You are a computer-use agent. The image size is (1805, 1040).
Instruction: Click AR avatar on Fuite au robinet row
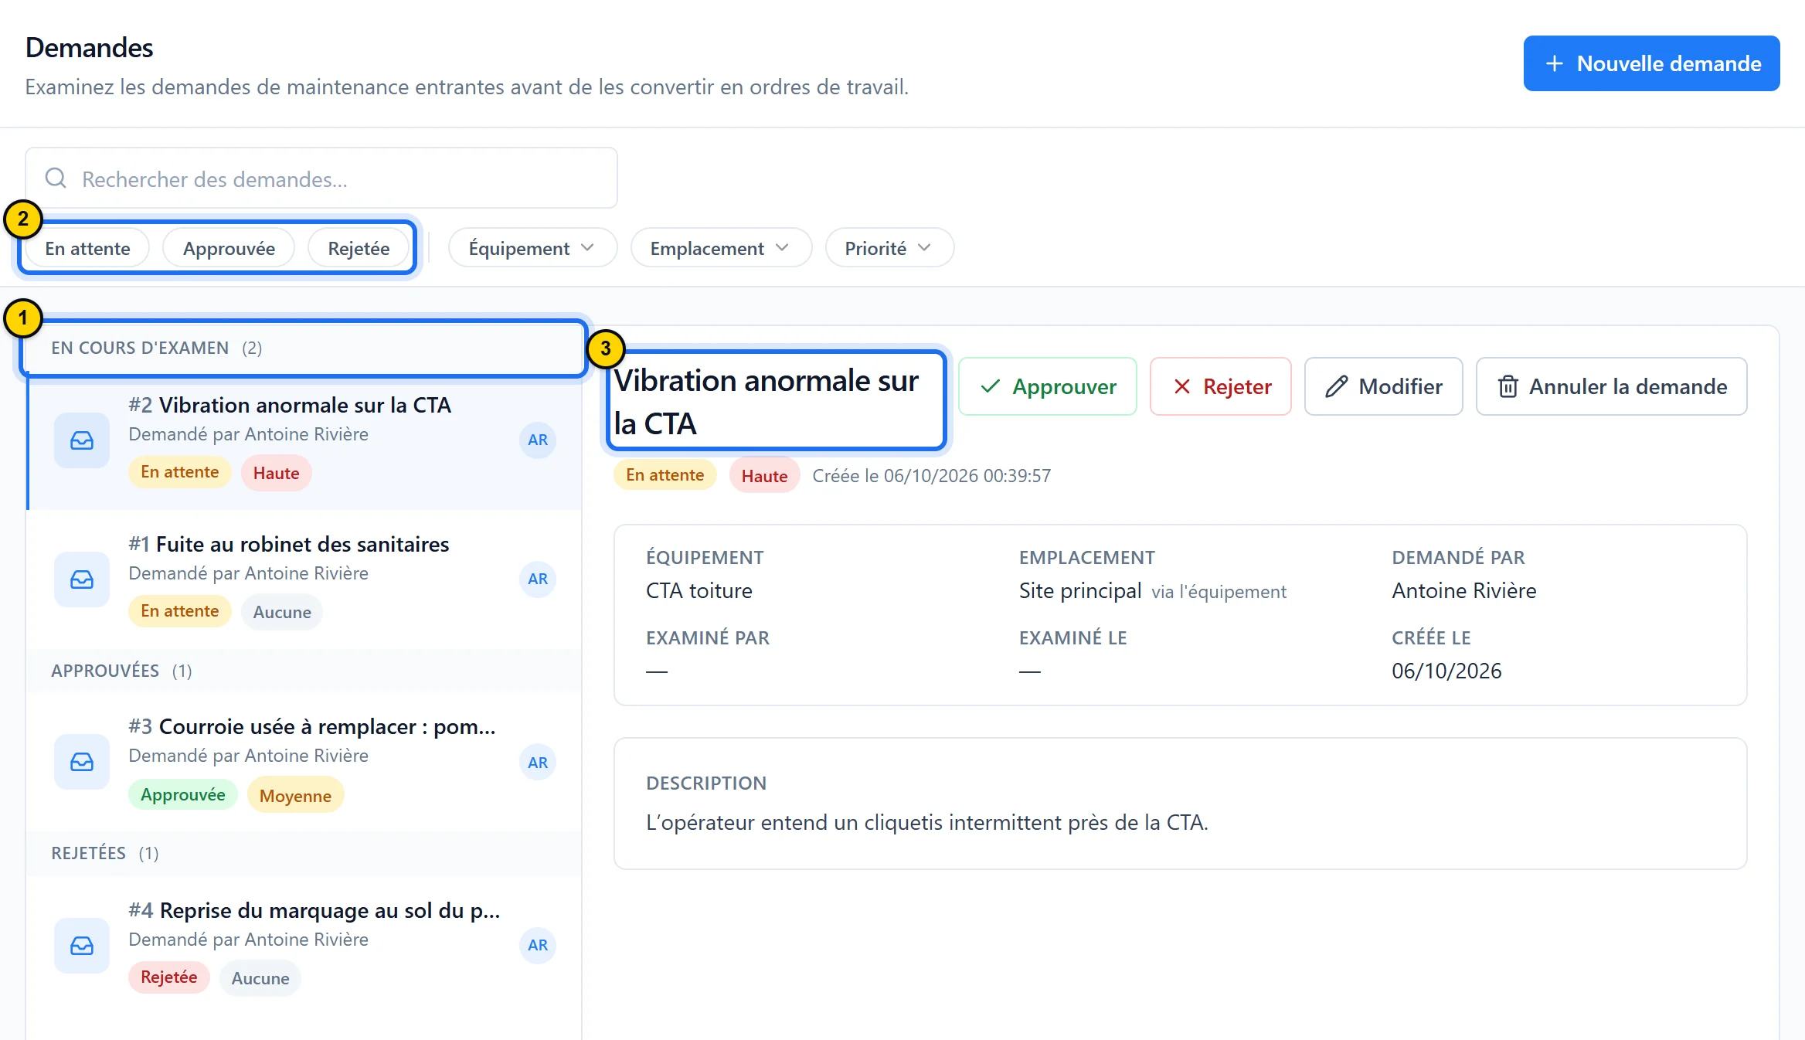click(538, 579)
